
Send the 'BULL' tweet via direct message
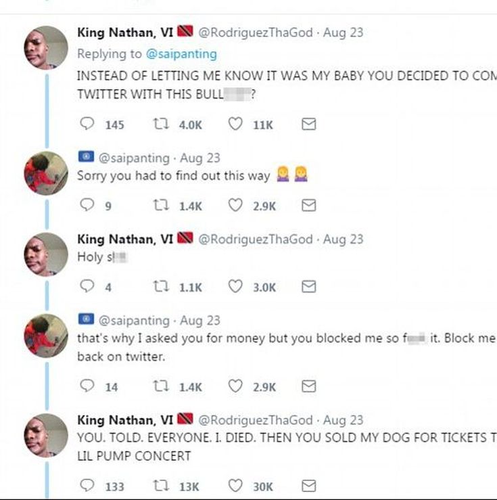click(308, 124)
